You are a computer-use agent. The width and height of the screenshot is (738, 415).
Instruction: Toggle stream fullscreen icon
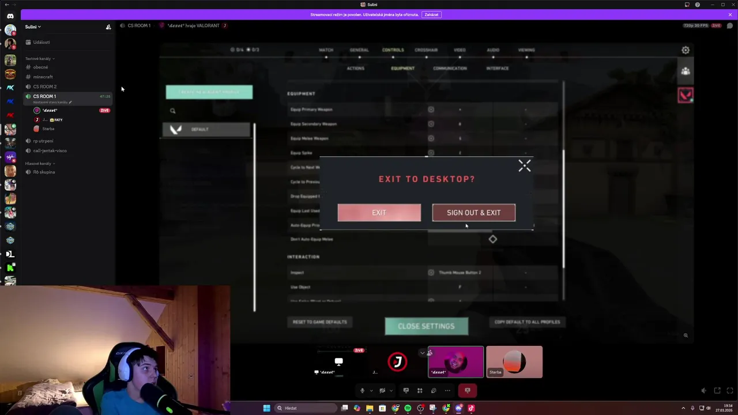(x=729, y=391)
